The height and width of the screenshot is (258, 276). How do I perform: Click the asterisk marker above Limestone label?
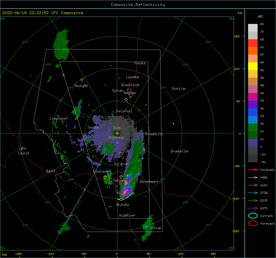coord(58,116)
